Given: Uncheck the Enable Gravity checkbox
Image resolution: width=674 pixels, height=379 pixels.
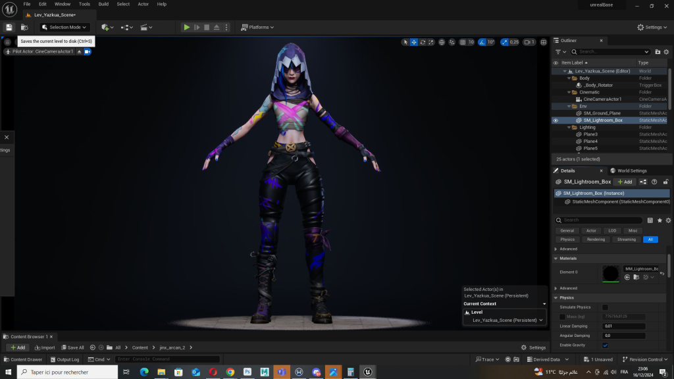Looking at the screenshot, I should click(x=605, y=345).
